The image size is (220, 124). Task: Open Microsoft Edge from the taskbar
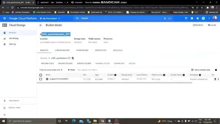coord(74,121)
